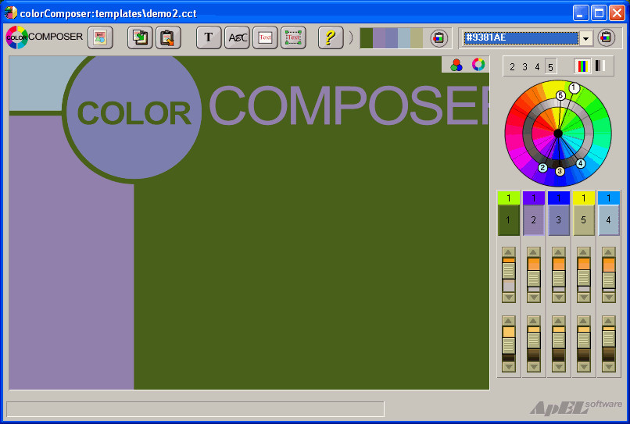
Task: Pick the tan swatch in toolbar palette
Action: pyautogui.click(x=417, y=38)
